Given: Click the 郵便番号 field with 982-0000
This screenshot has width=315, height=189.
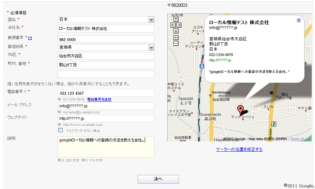Looking at the screenshot, I should (x=106, y=39).
